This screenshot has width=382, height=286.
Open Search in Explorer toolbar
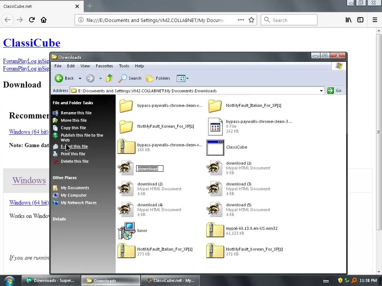click(130, 78)
